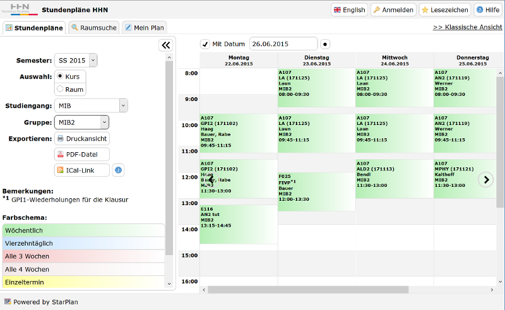Open the Hilfe help page
This screenshot has height=310, width=505.
pos(488,10)
